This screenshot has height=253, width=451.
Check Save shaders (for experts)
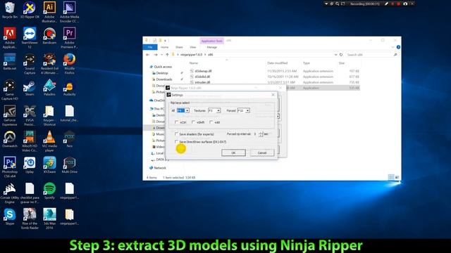(177, 134)
